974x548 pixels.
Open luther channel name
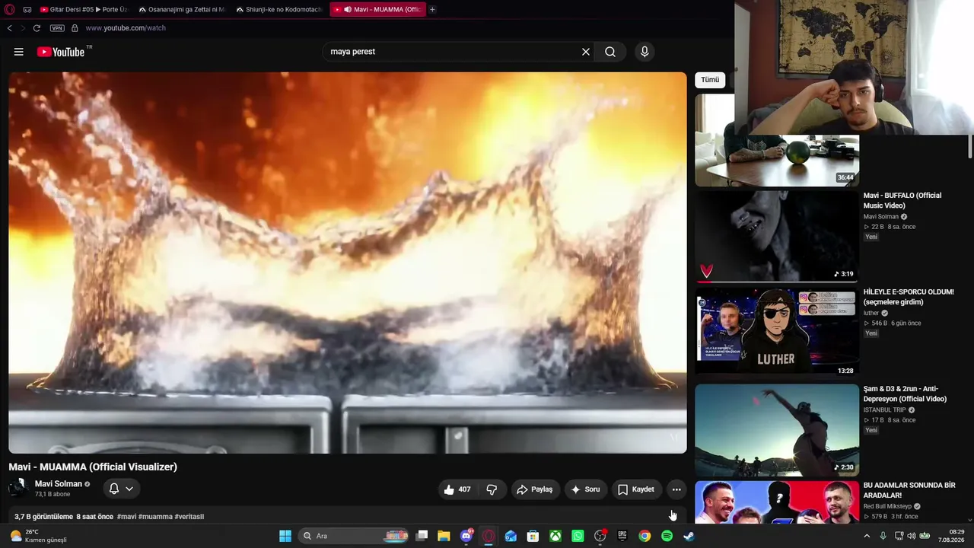point(871,313)
